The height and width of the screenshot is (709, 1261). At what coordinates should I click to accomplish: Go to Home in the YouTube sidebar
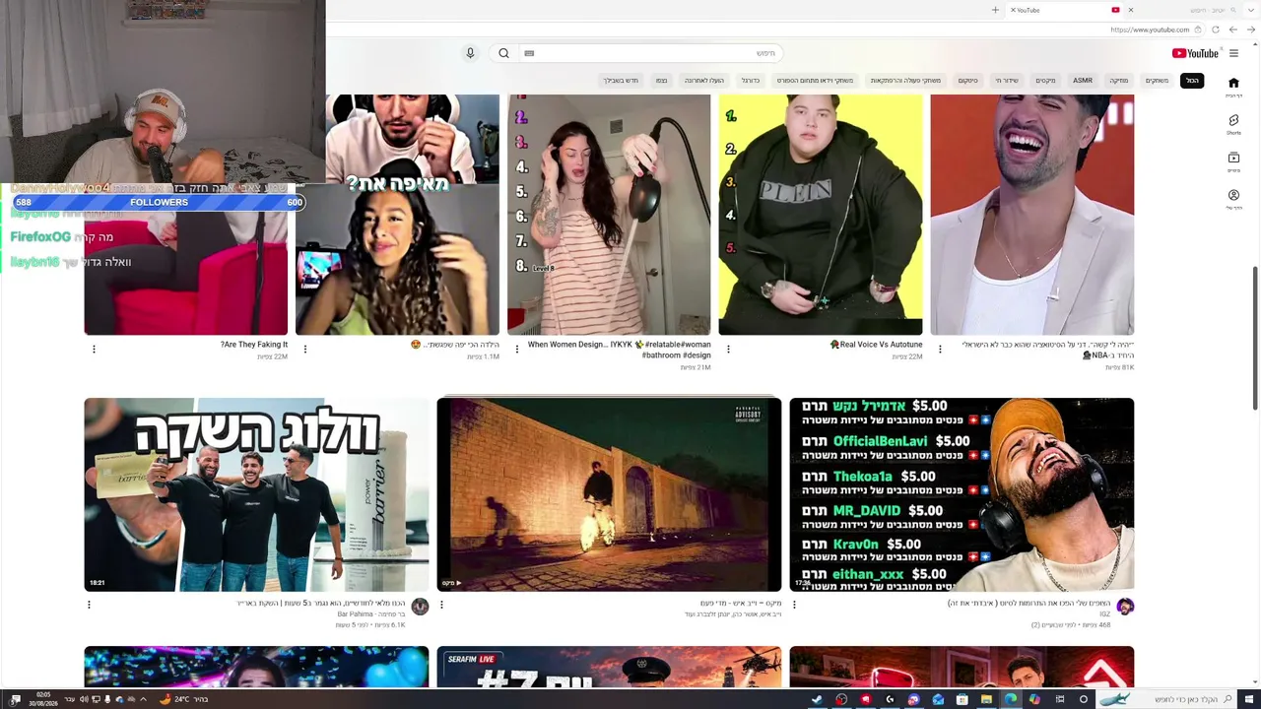coord(1233,87)
